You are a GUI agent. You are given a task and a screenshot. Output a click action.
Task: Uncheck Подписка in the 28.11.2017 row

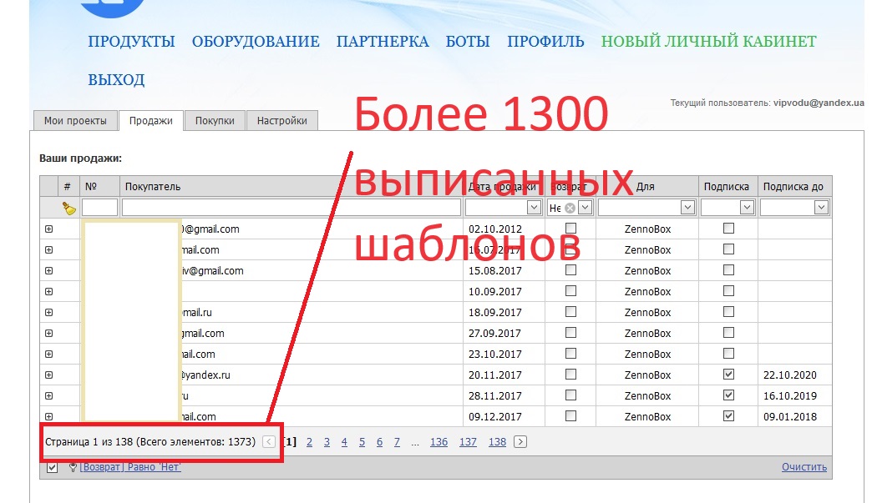coord(728,395)
